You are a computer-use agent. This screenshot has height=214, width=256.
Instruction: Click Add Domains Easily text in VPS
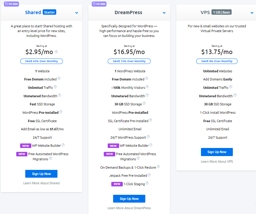[x=217, y=79]
